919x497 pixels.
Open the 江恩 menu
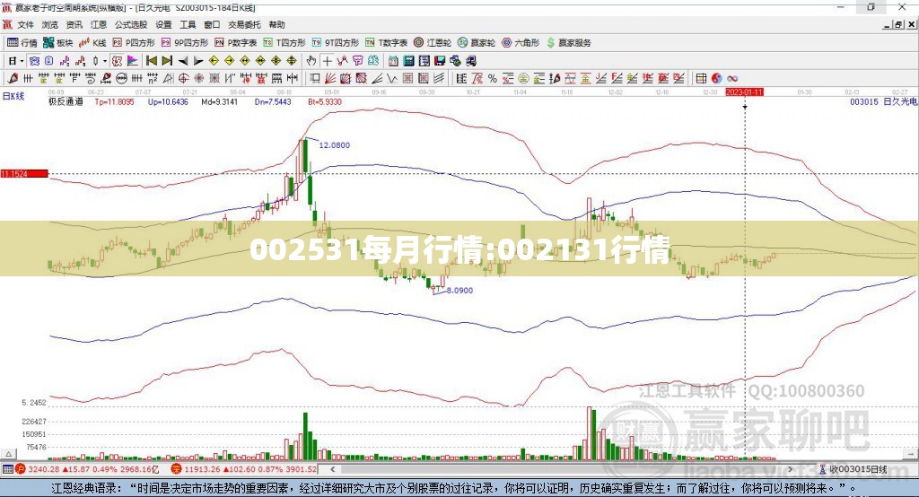99,24
